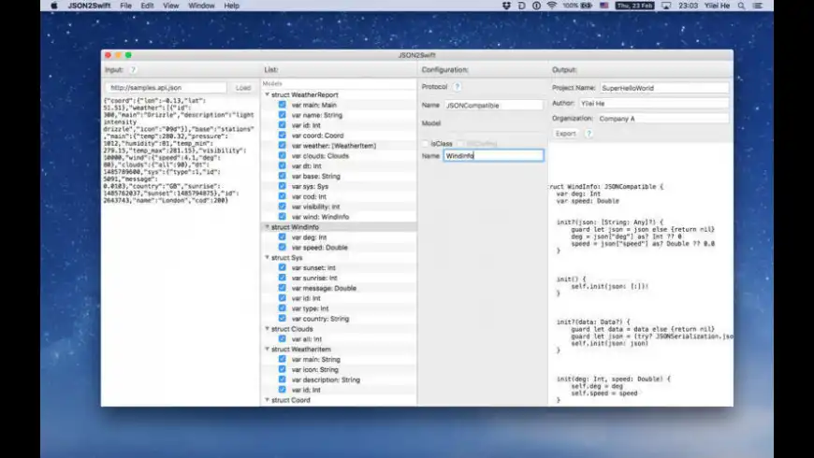Viewport: 814px width, 458px height.
Task: Click the help icon next to Input
Action: click(x=133, y=69)
